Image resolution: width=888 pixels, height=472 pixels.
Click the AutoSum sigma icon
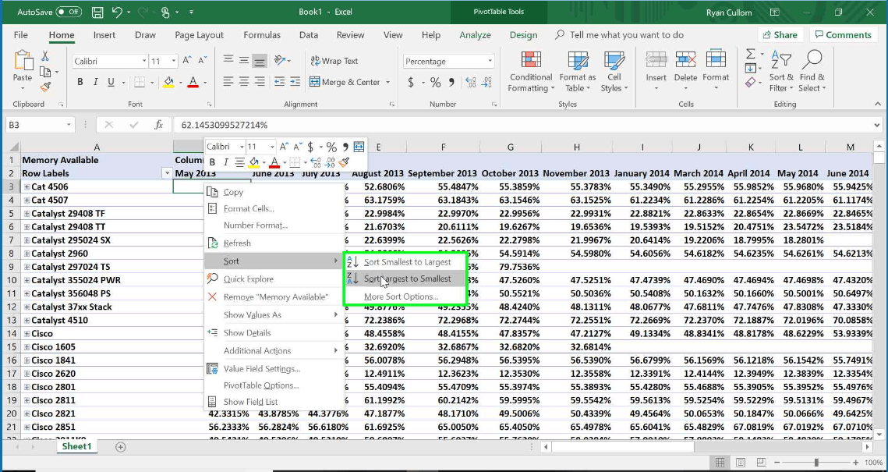click(x=750, y=55)
